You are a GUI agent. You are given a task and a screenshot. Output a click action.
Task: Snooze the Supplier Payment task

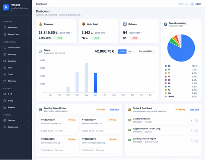point(196,130)
